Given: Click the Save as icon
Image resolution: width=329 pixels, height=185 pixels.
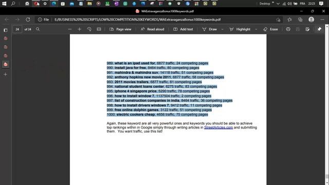Looking at the screenshot, I should (307, 29).
